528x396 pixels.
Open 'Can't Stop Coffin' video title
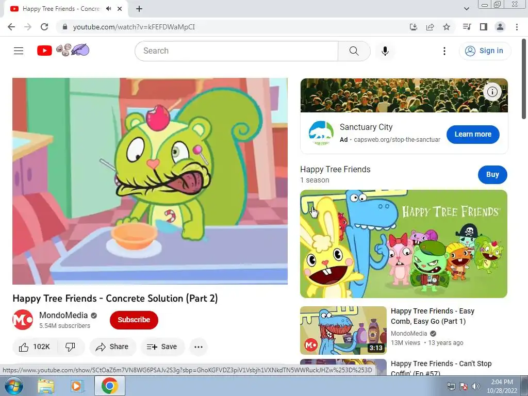point(441,368)
